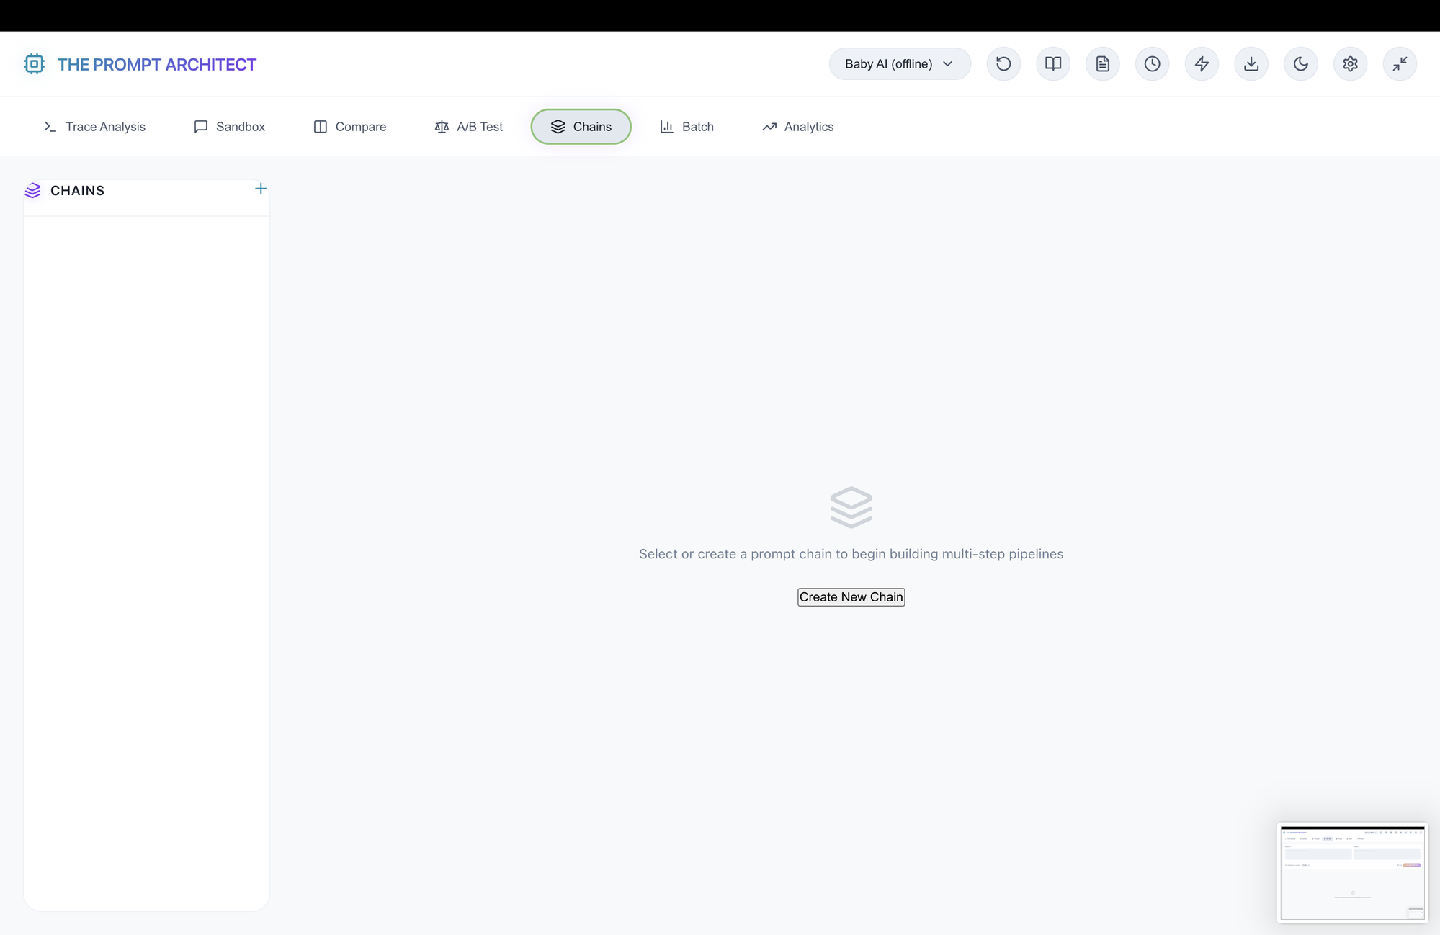Switch to the Analytics tab
Screen dimensions: 1440x935
[x=798, y=127]
